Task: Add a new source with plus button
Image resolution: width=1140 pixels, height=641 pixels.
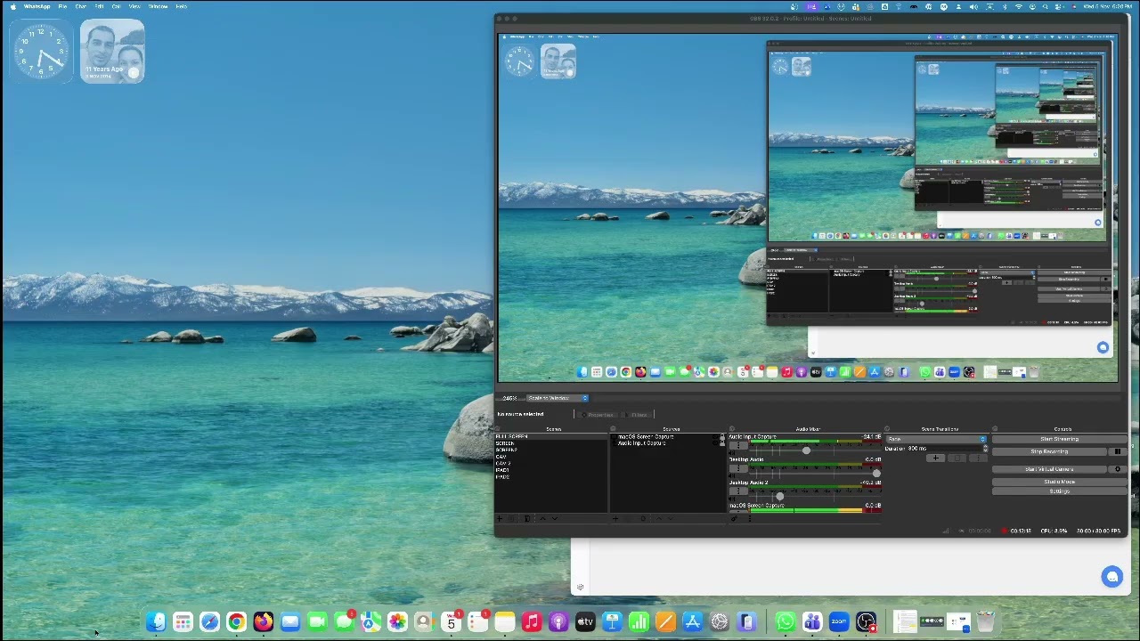Action: (x=615, y=518)
